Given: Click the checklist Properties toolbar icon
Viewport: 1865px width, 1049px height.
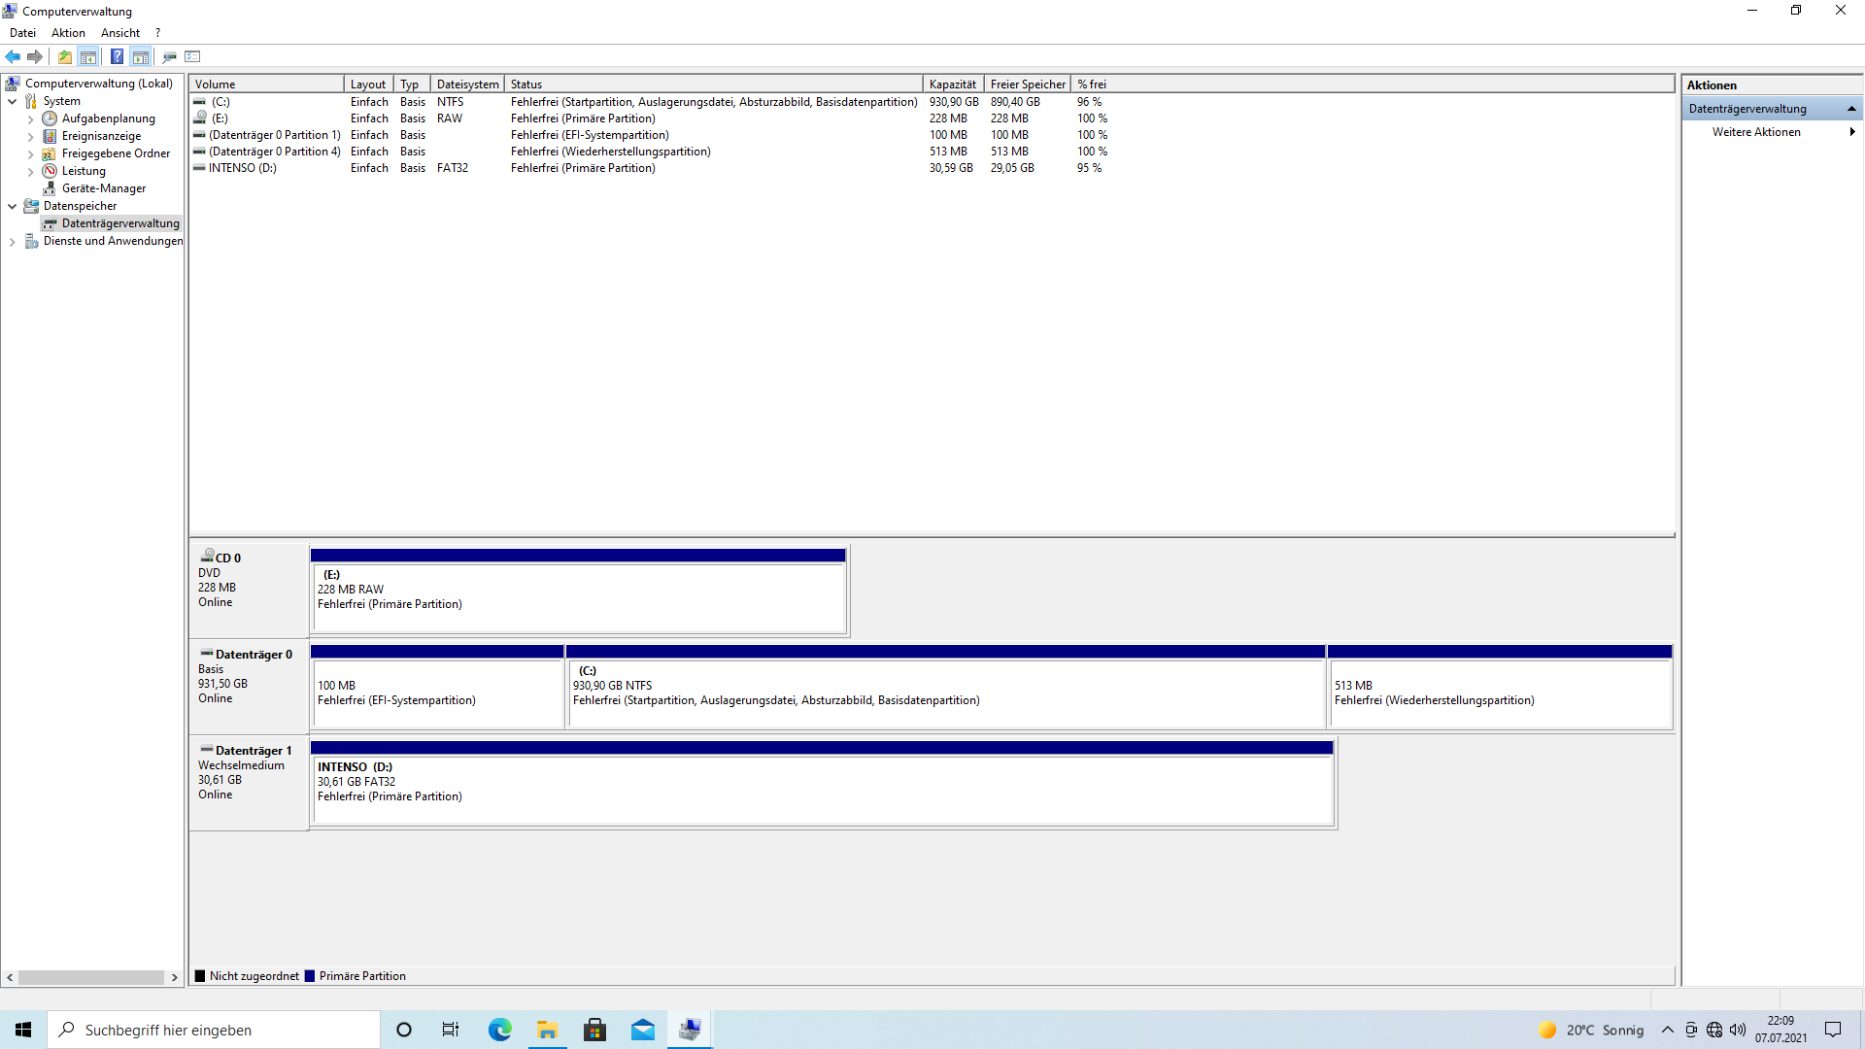Looking at the screenshot, I should pyautogui.click(x=192, y=56).
